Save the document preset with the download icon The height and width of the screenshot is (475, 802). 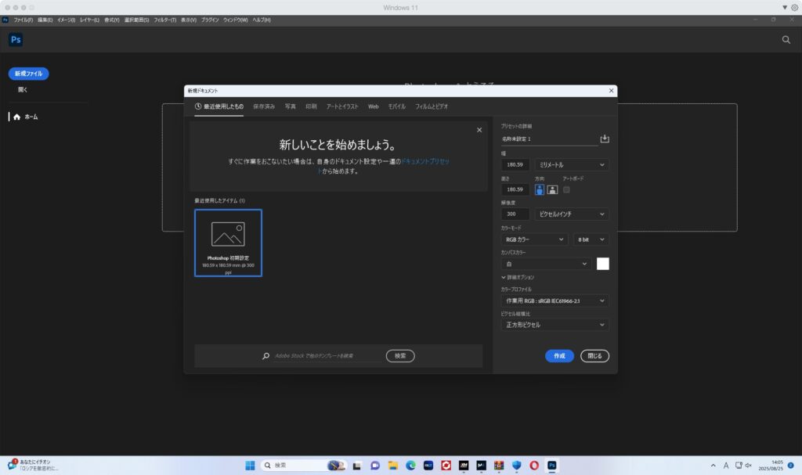tap(605, 139)
